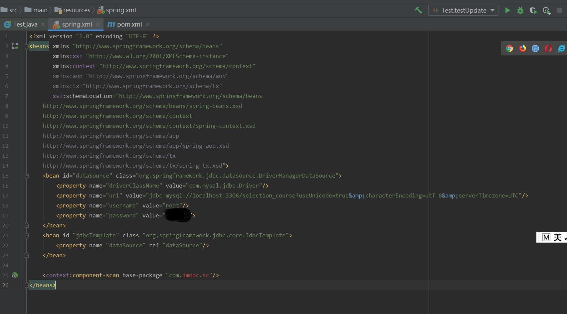This screenshot has height=314, width=567.
Task: Open the resources breadcrumb folder
Action: click(73, 10)
